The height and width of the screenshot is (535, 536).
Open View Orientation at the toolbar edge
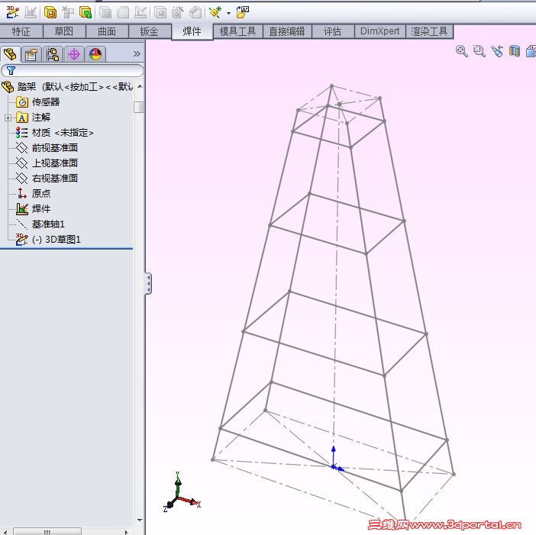(531, 51)
